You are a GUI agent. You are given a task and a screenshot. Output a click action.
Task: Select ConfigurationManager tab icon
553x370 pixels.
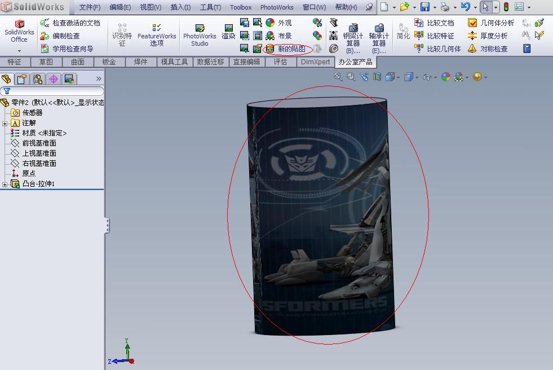37,78
